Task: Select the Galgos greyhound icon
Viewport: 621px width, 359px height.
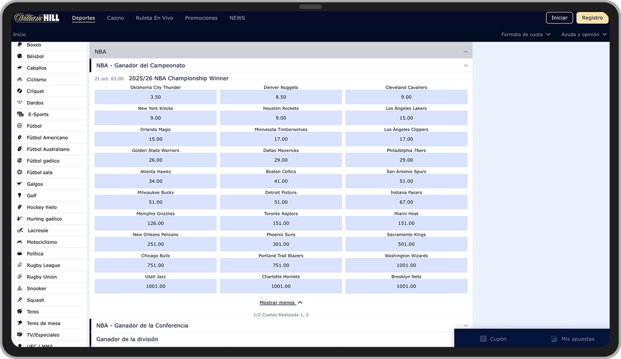Action: point(20,184)
